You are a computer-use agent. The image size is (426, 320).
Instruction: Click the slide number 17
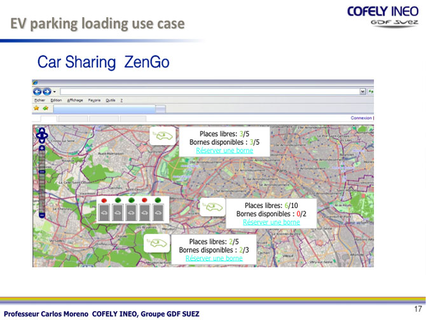pyautogui.click(x=418, y=309)
